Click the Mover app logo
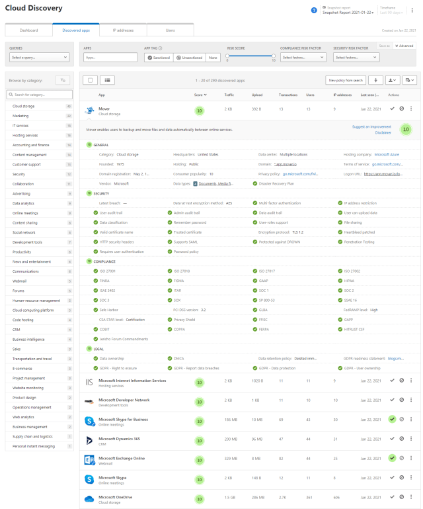Image resolution: width=423 pixels, height=509 pixels. pyautogui.click(x=89, y=111)
